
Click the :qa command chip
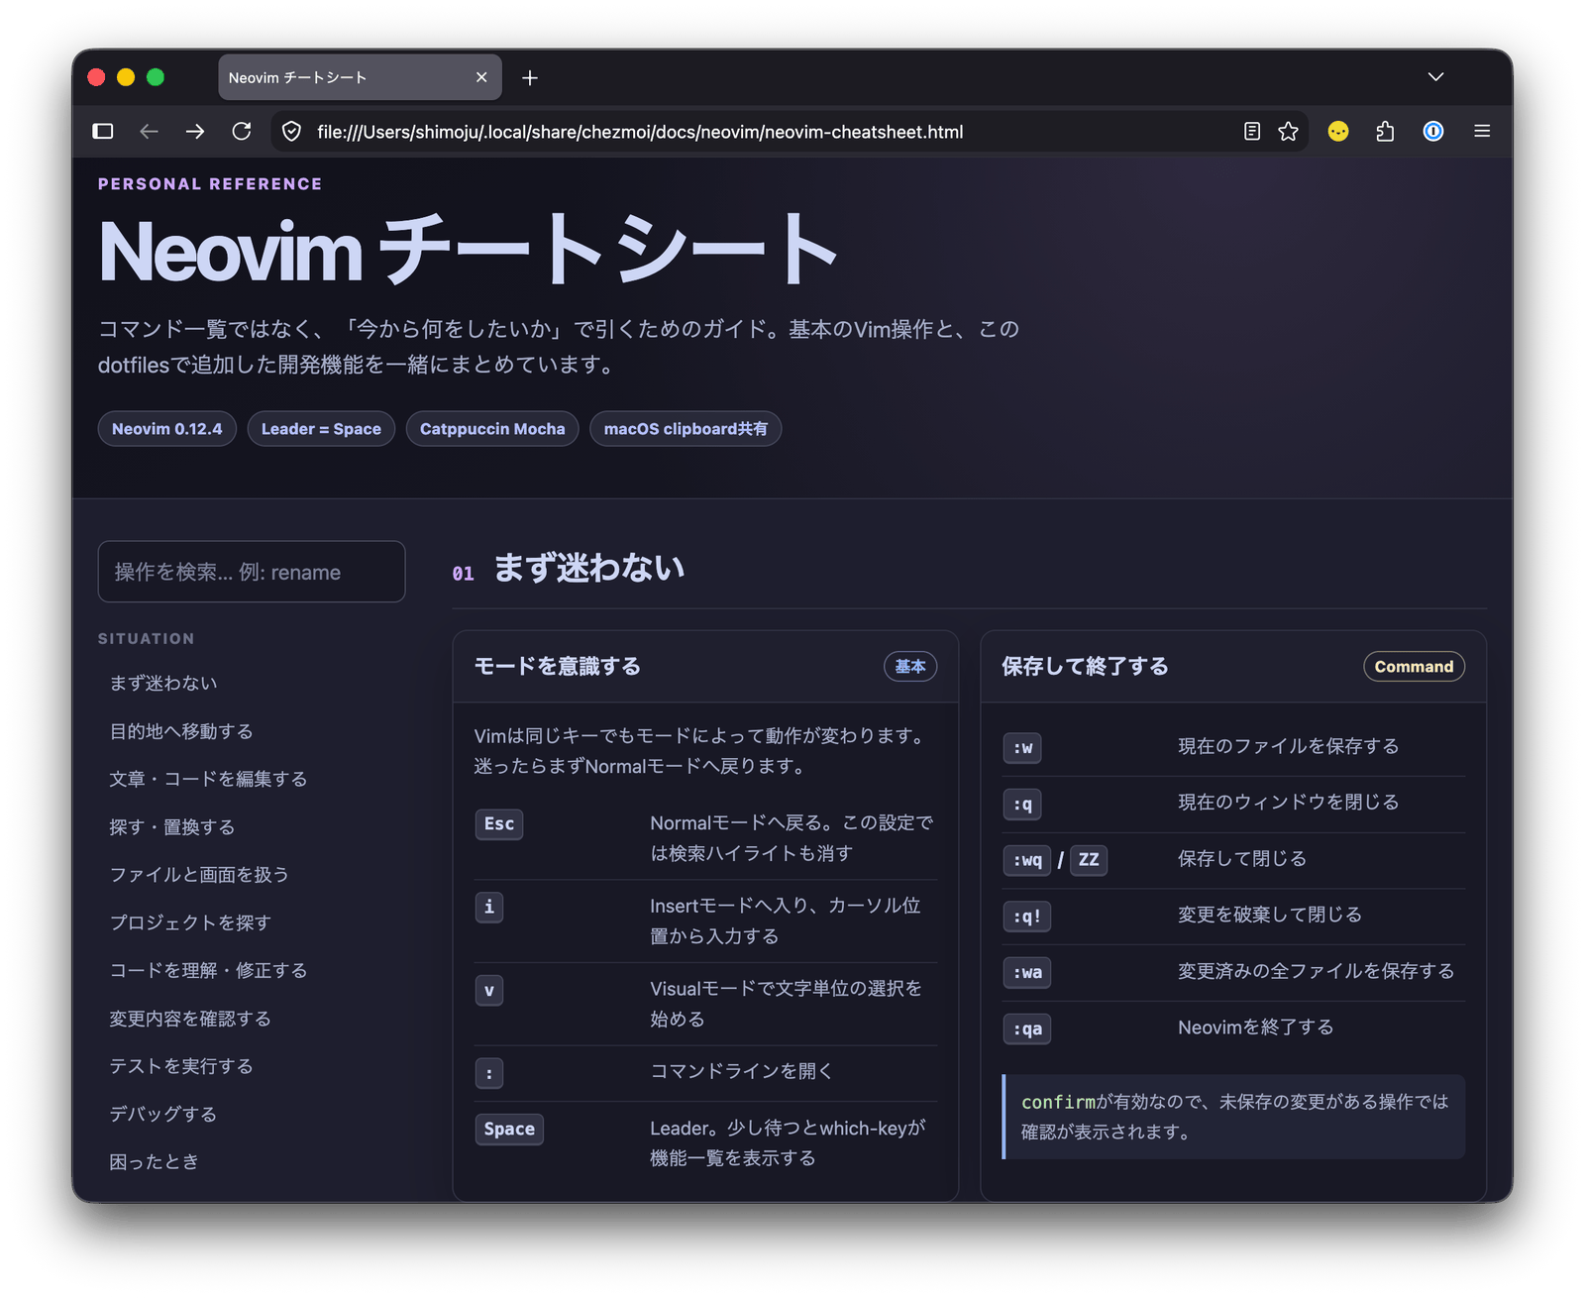coord(1027,1029)
